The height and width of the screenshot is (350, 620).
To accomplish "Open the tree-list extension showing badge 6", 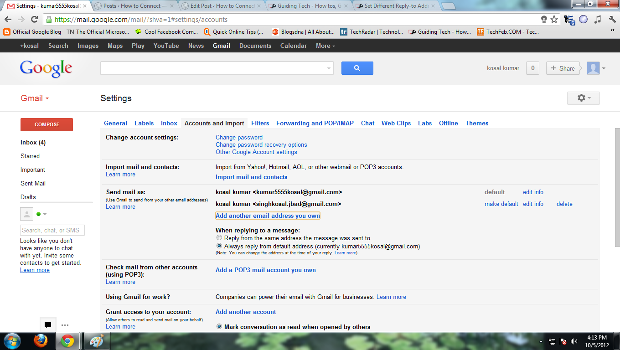I will click(x=569, y=20).
